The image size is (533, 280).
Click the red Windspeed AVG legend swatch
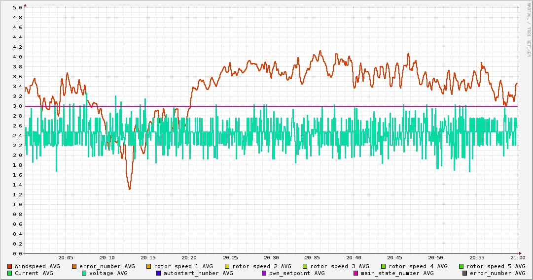[9, 266]
